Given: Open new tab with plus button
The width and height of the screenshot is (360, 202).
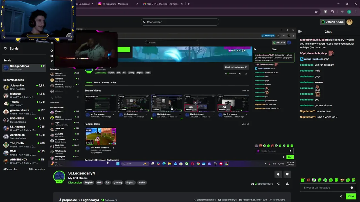Looking at the screenshot, I should click(188, 4).
